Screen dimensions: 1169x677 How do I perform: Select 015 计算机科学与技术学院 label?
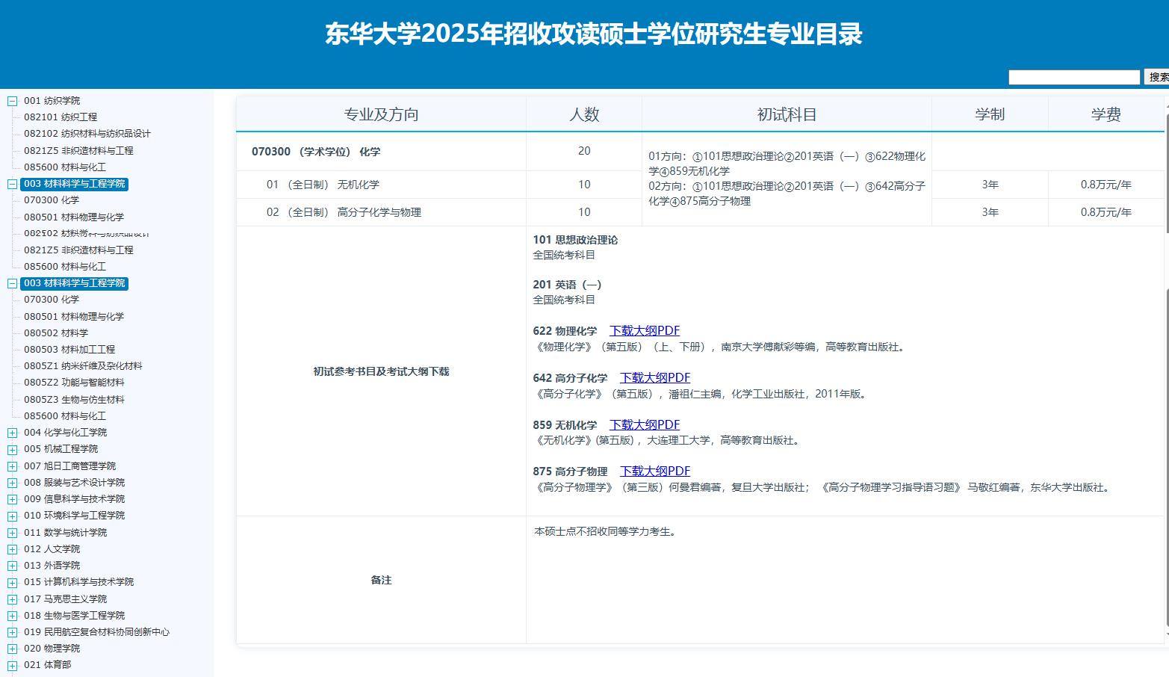[78, 582]
